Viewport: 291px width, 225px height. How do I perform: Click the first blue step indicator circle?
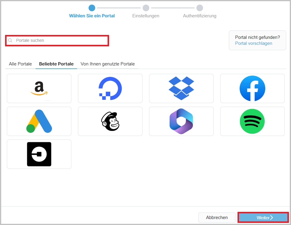point(92,8)
